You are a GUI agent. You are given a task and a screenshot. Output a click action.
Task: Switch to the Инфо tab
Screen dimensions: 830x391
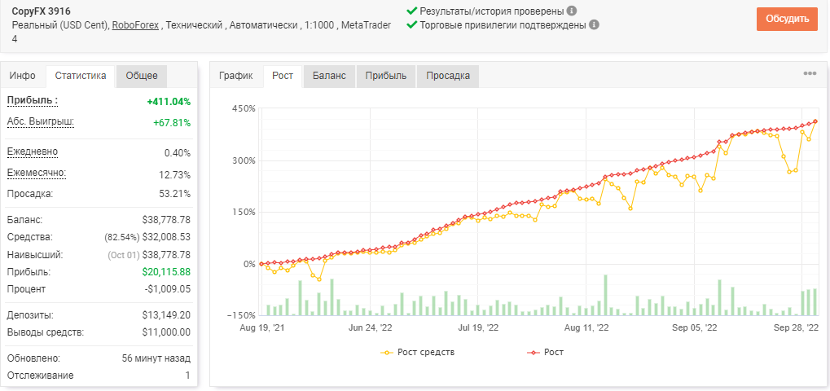click(x=23, y=76)
